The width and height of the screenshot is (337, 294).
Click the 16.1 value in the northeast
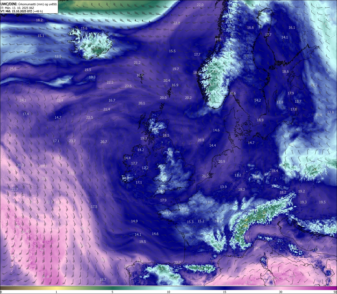coord(292,27)
